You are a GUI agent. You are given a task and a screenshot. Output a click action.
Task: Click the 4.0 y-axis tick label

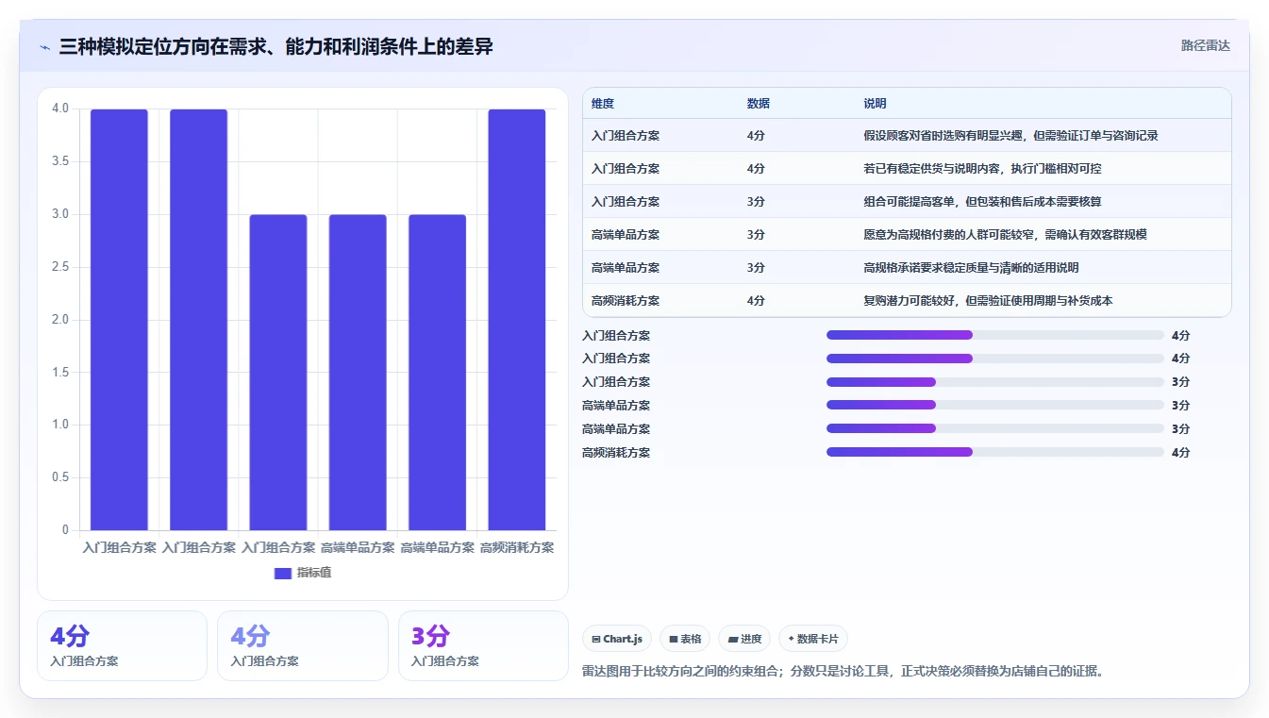pyautogui.click(x=60, y=109)
